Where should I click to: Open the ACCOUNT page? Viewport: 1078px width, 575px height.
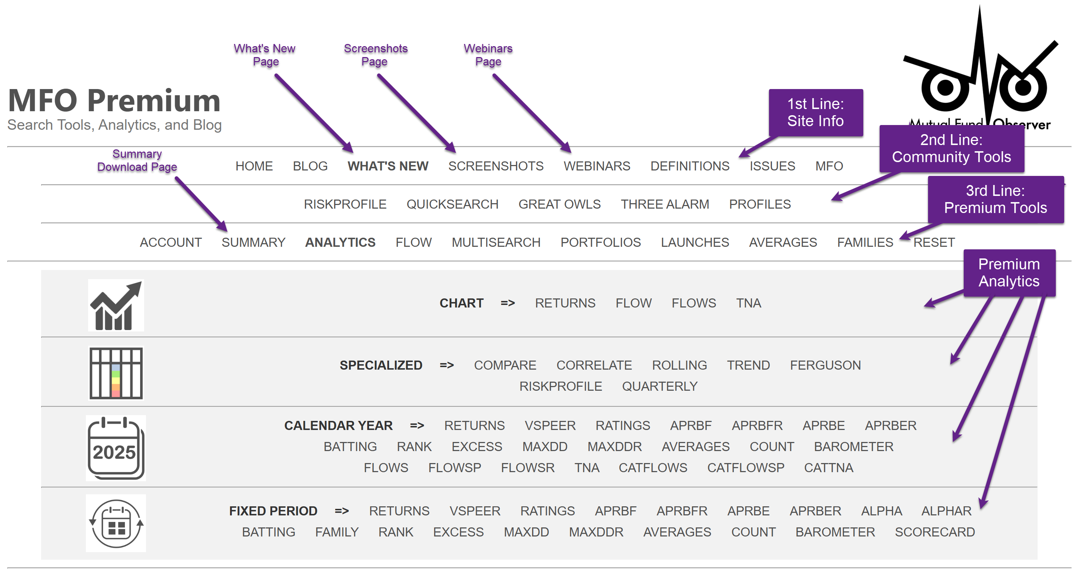171,242
